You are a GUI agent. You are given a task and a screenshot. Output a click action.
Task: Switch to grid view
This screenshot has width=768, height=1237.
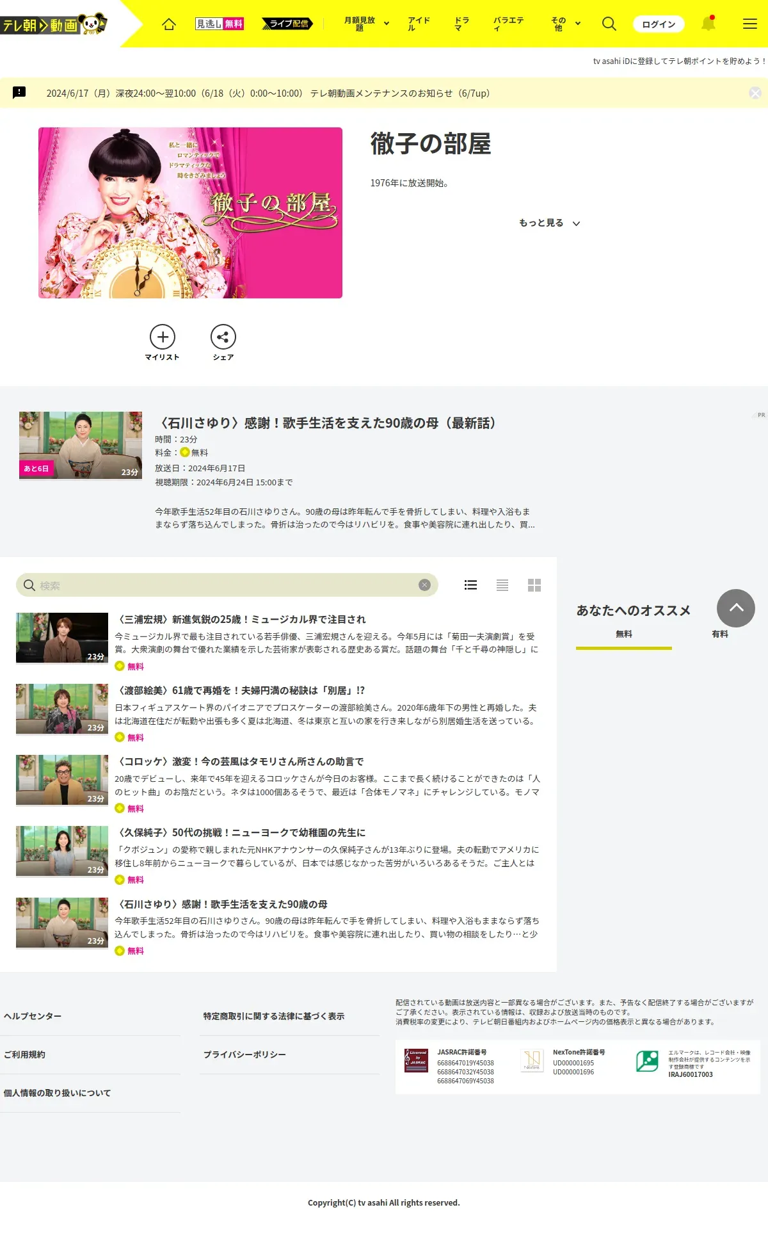tap(534, 585)
